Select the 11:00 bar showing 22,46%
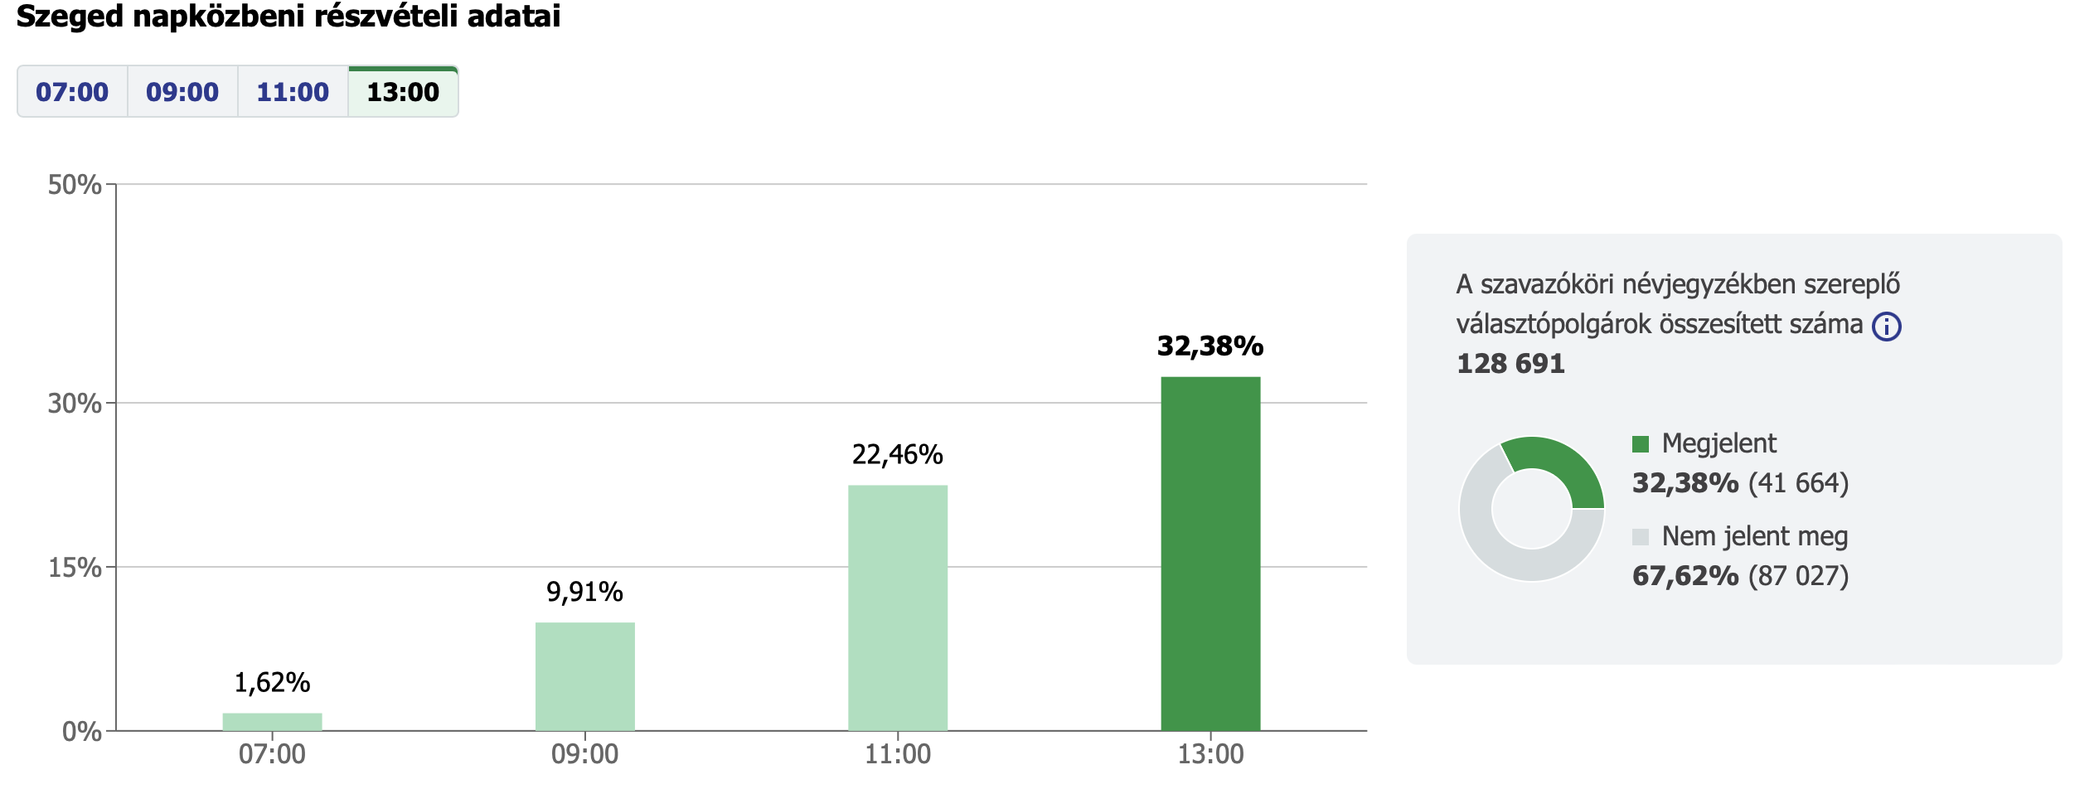Screen dimensions: 2099x789 [x=898, y=607]
